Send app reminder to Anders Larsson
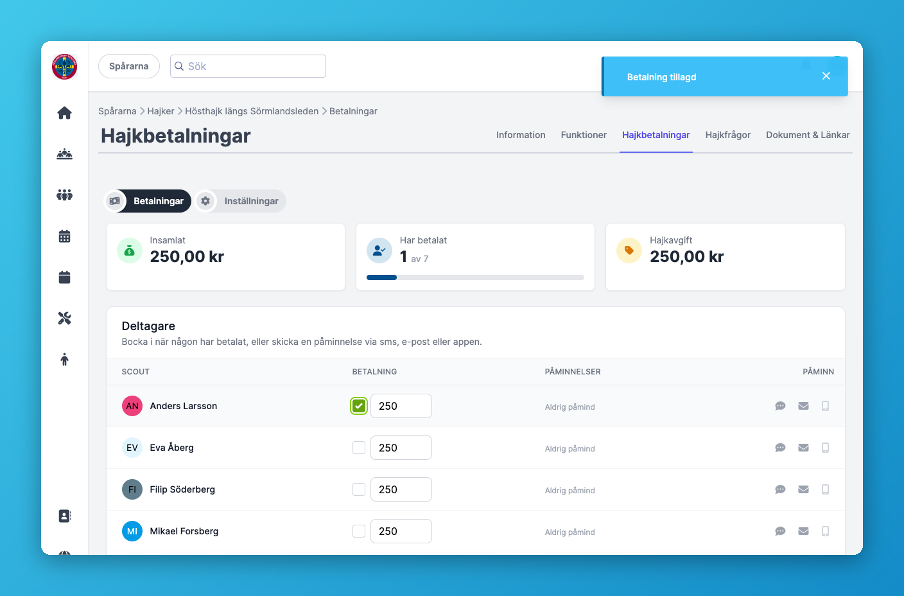904x596 pixels. (x=826, y=406)
